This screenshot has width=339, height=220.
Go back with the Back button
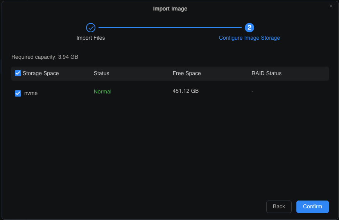point(279,207)
